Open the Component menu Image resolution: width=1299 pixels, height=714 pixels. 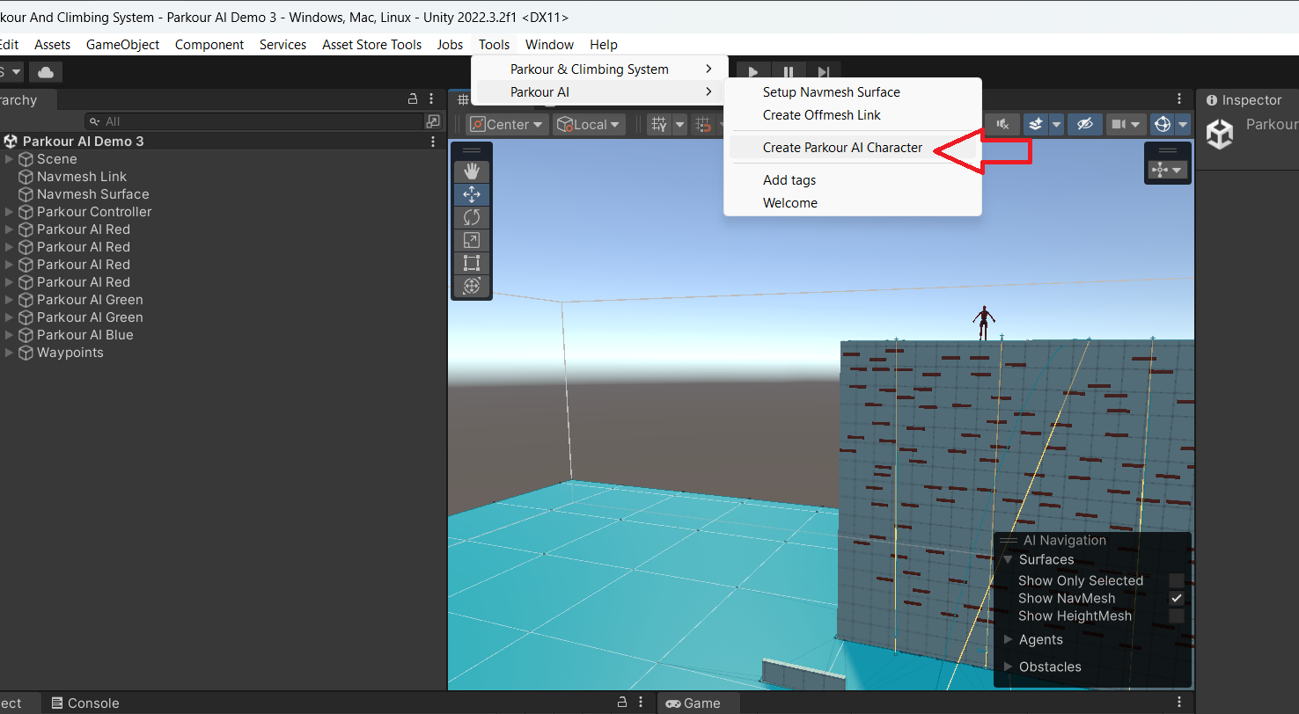coord(209,45)
